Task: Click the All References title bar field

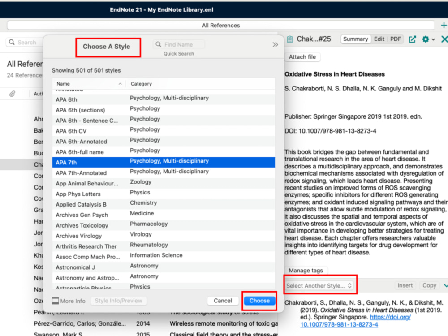Action: point(221,26)
